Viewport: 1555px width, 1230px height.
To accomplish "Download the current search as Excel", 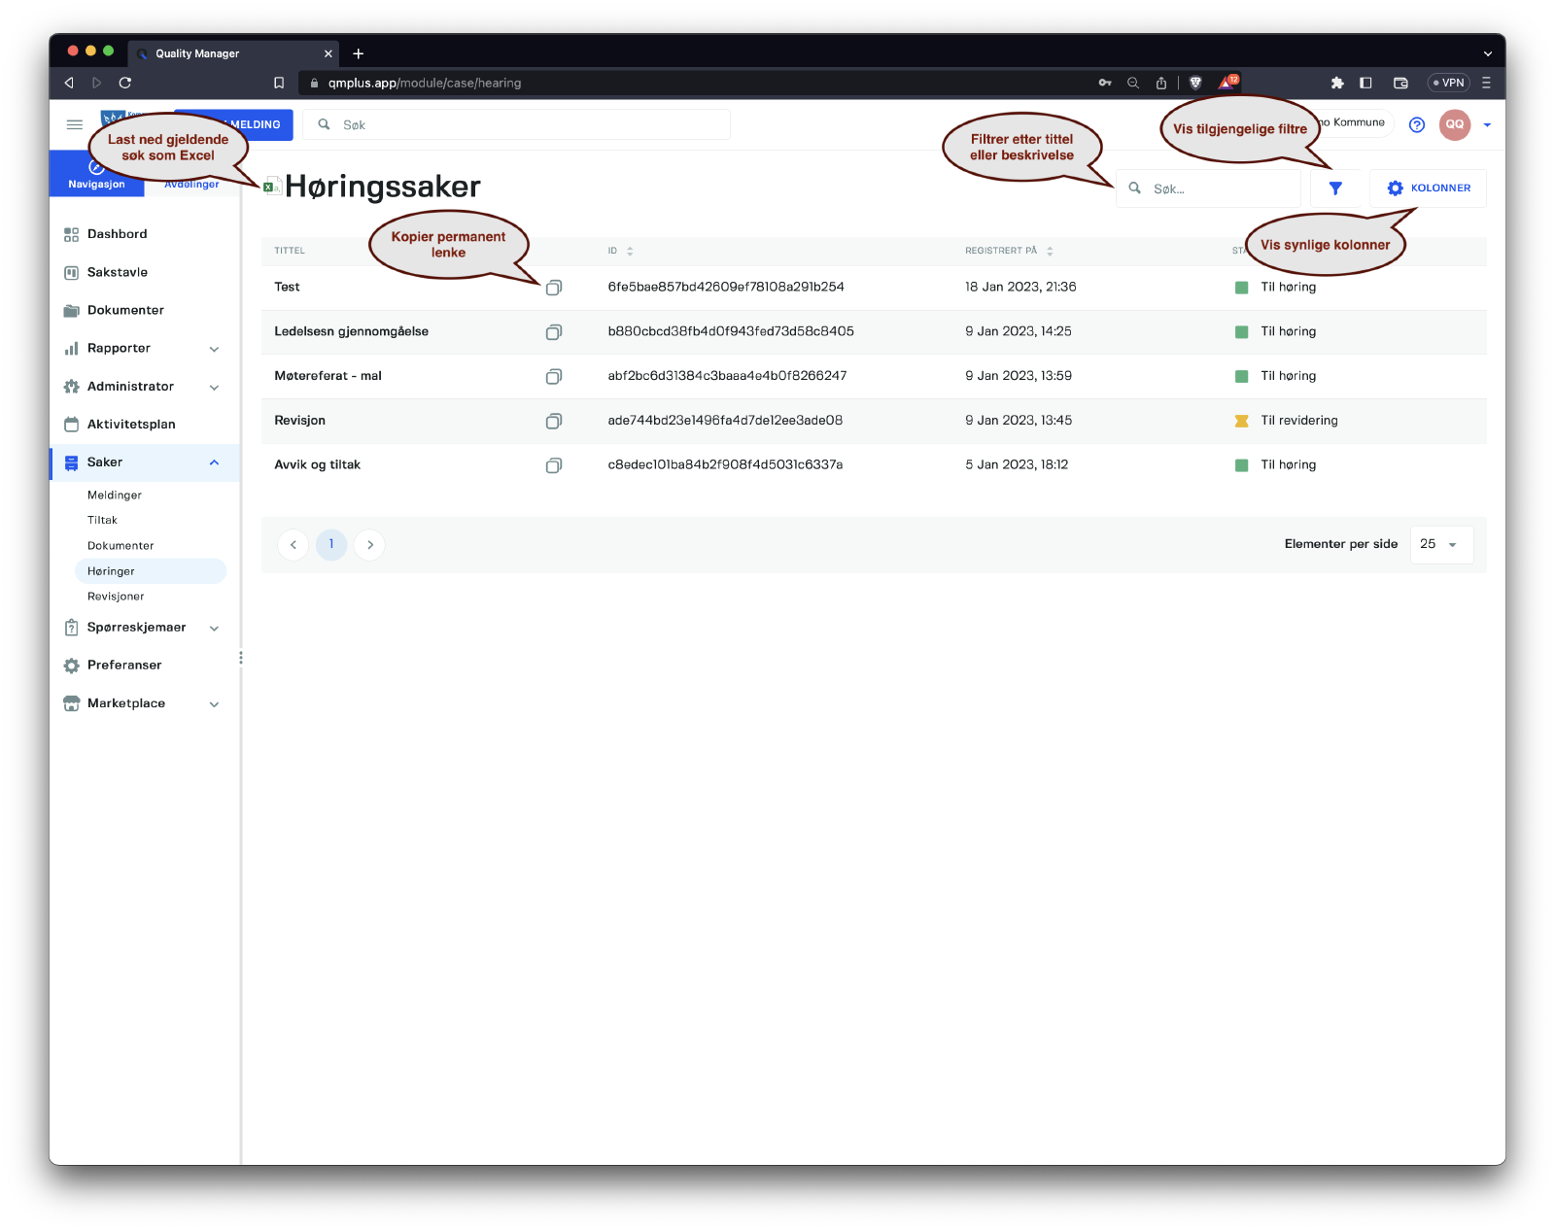I will pyautogui.click(x=272, y=187).
